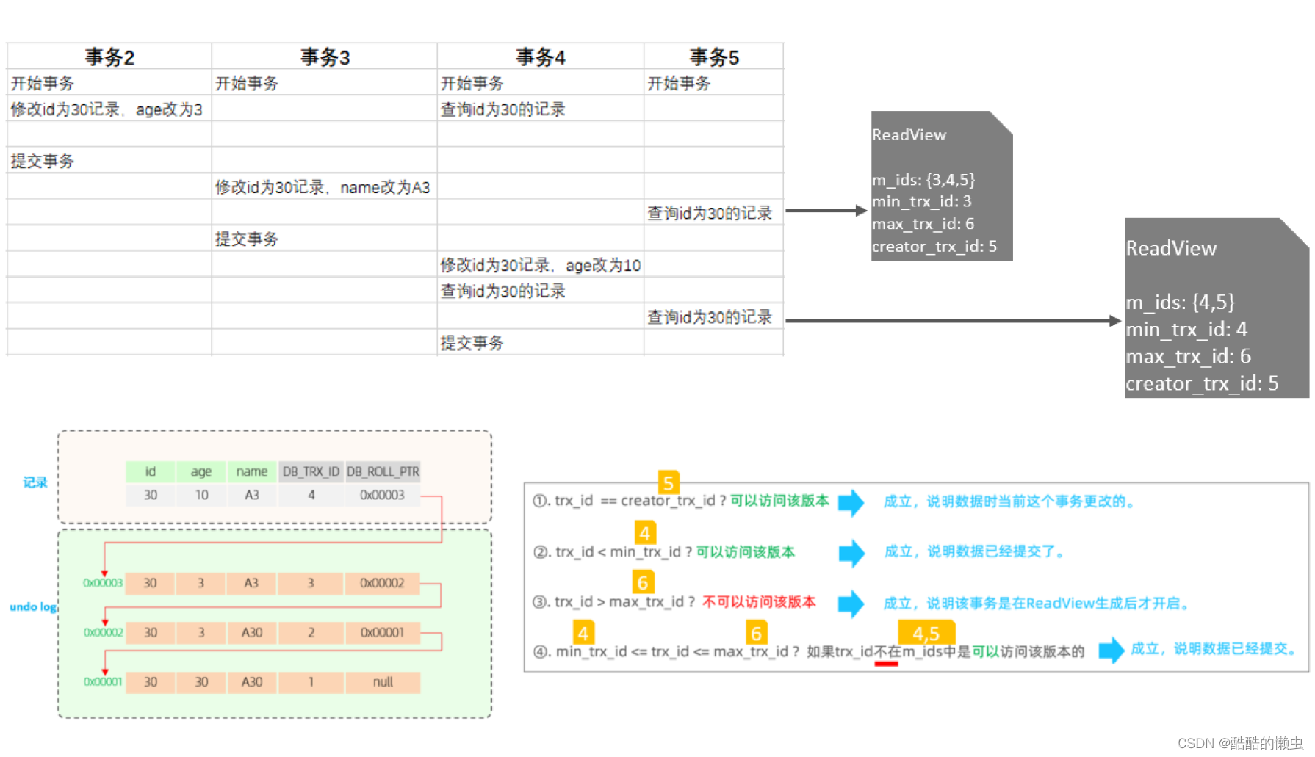Click the 'id' column header in record table
This screenshot has width=1315, height=757.
point(150,471)
